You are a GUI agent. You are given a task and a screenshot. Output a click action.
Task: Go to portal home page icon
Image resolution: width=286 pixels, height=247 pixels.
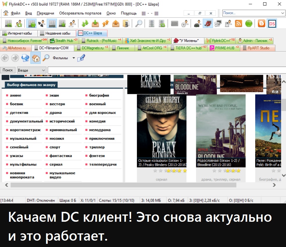[x=35, y=58]
